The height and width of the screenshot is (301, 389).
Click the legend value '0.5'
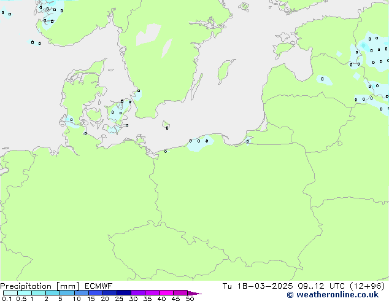pyautogui.click(x=21, y=299)
